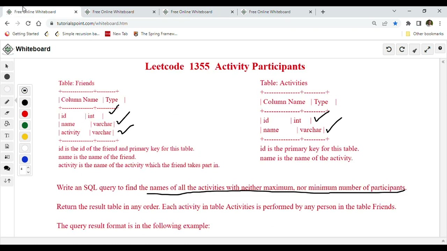Image resolution: width=447 pixels, height=251 pixels.
Task: Select the pointer selection tool
Action: pyautogui.click(x=7, y=66)
